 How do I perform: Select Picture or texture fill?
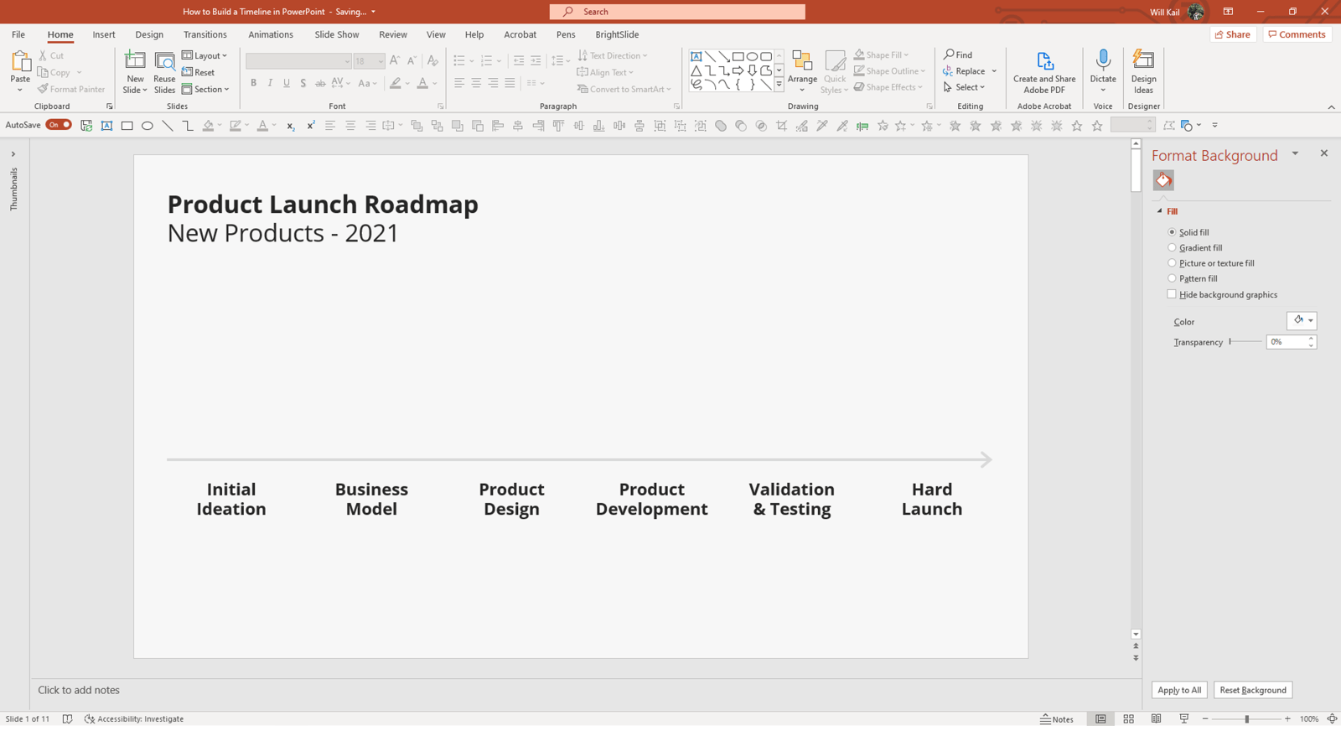pos(1172,263)
